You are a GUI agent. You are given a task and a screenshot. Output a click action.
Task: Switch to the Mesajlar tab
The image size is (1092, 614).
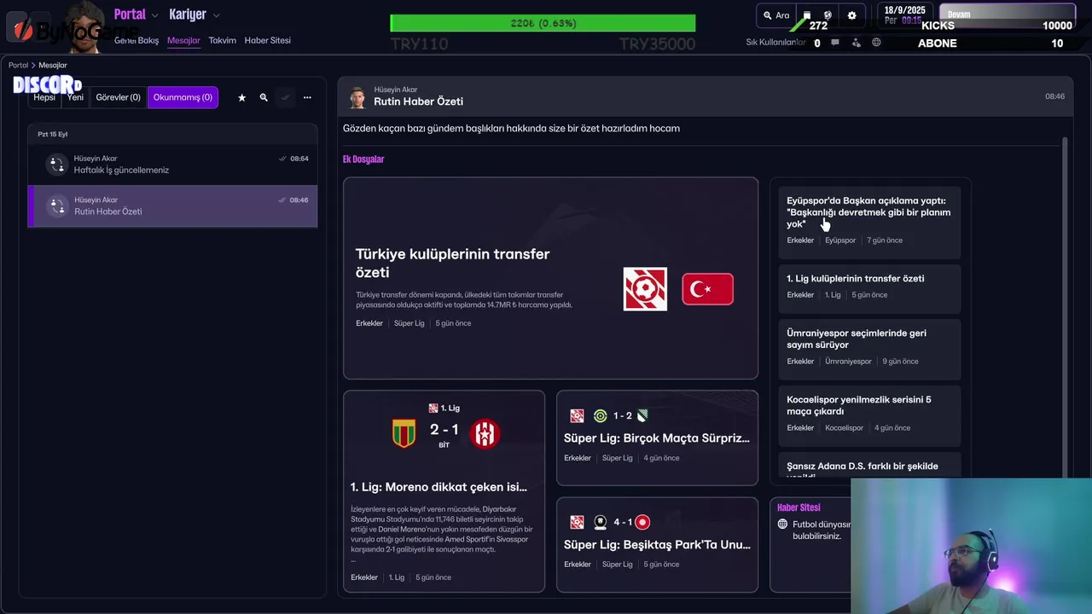pyautogui.click(x=183, y=41)
